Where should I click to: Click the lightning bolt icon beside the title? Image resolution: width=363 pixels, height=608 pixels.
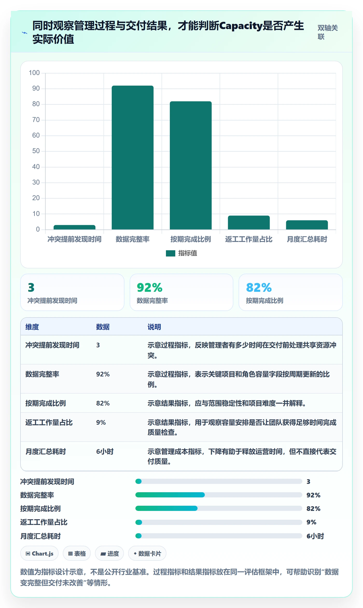click(24, 33)
